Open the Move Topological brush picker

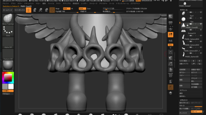[8, 19]
